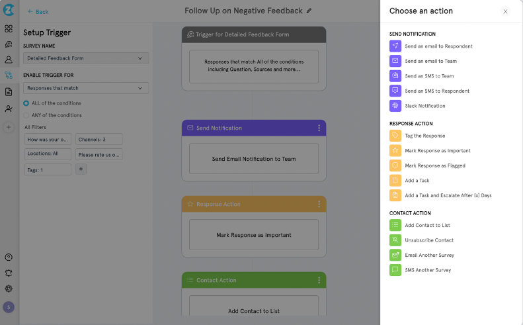Choose Send an SMS to Team icon
Image resolution: width=523 pixels, height=325 pixels.
click(x=395, y=76)
